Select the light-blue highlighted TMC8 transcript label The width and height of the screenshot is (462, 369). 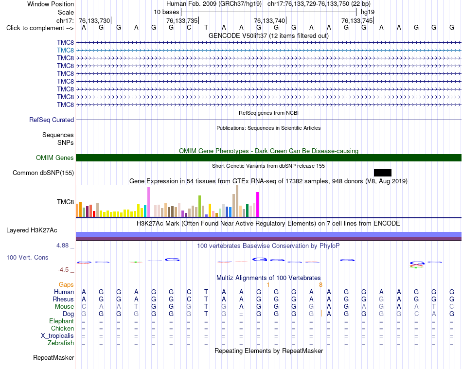(66, 51)
